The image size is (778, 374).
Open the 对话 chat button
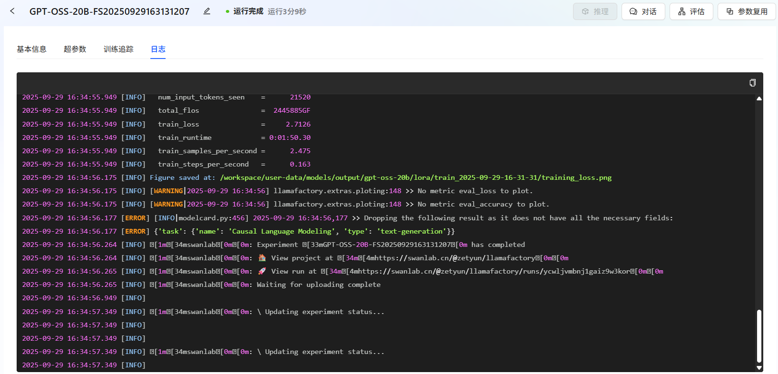(x=643, y=11)
